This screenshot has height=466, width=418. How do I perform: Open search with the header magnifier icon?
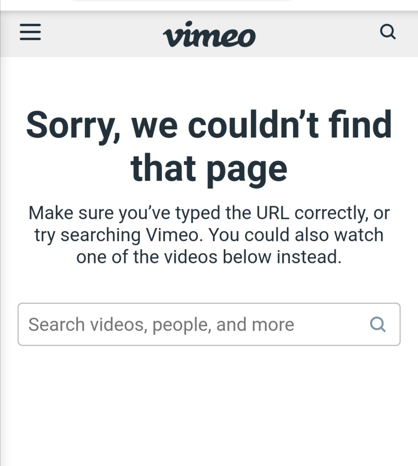[388, 32]
